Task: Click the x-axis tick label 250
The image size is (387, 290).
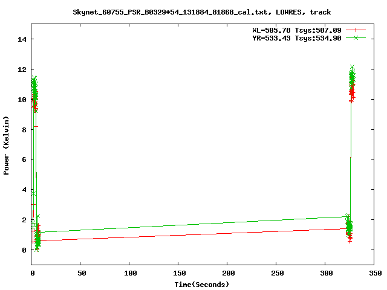Action: [x=277, y=273]
